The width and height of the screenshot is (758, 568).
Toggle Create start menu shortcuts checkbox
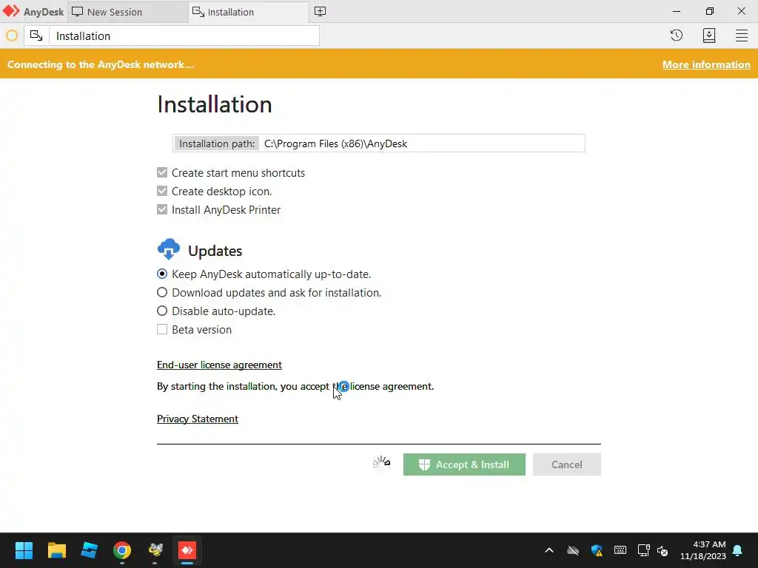[162, 172]
